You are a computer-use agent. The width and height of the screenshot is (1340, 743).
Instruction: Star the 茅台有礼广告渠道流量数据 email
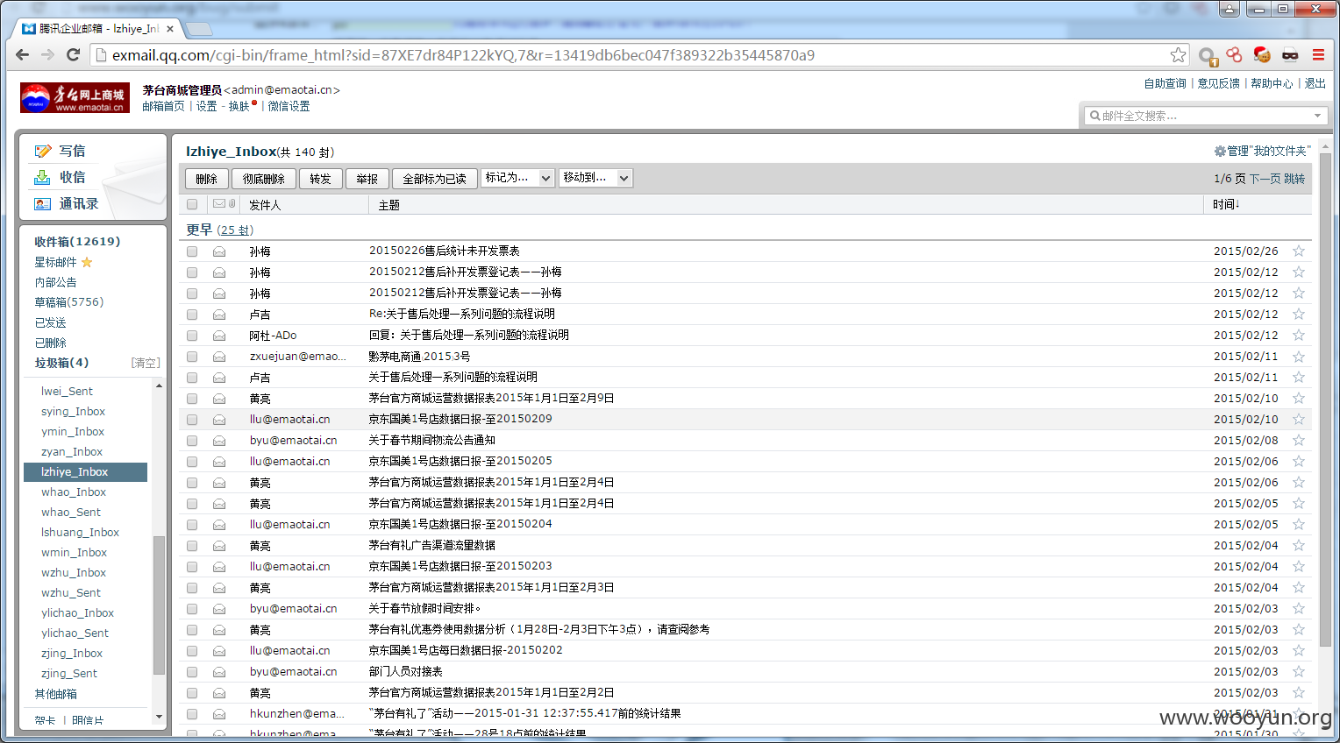[1299, 545]
